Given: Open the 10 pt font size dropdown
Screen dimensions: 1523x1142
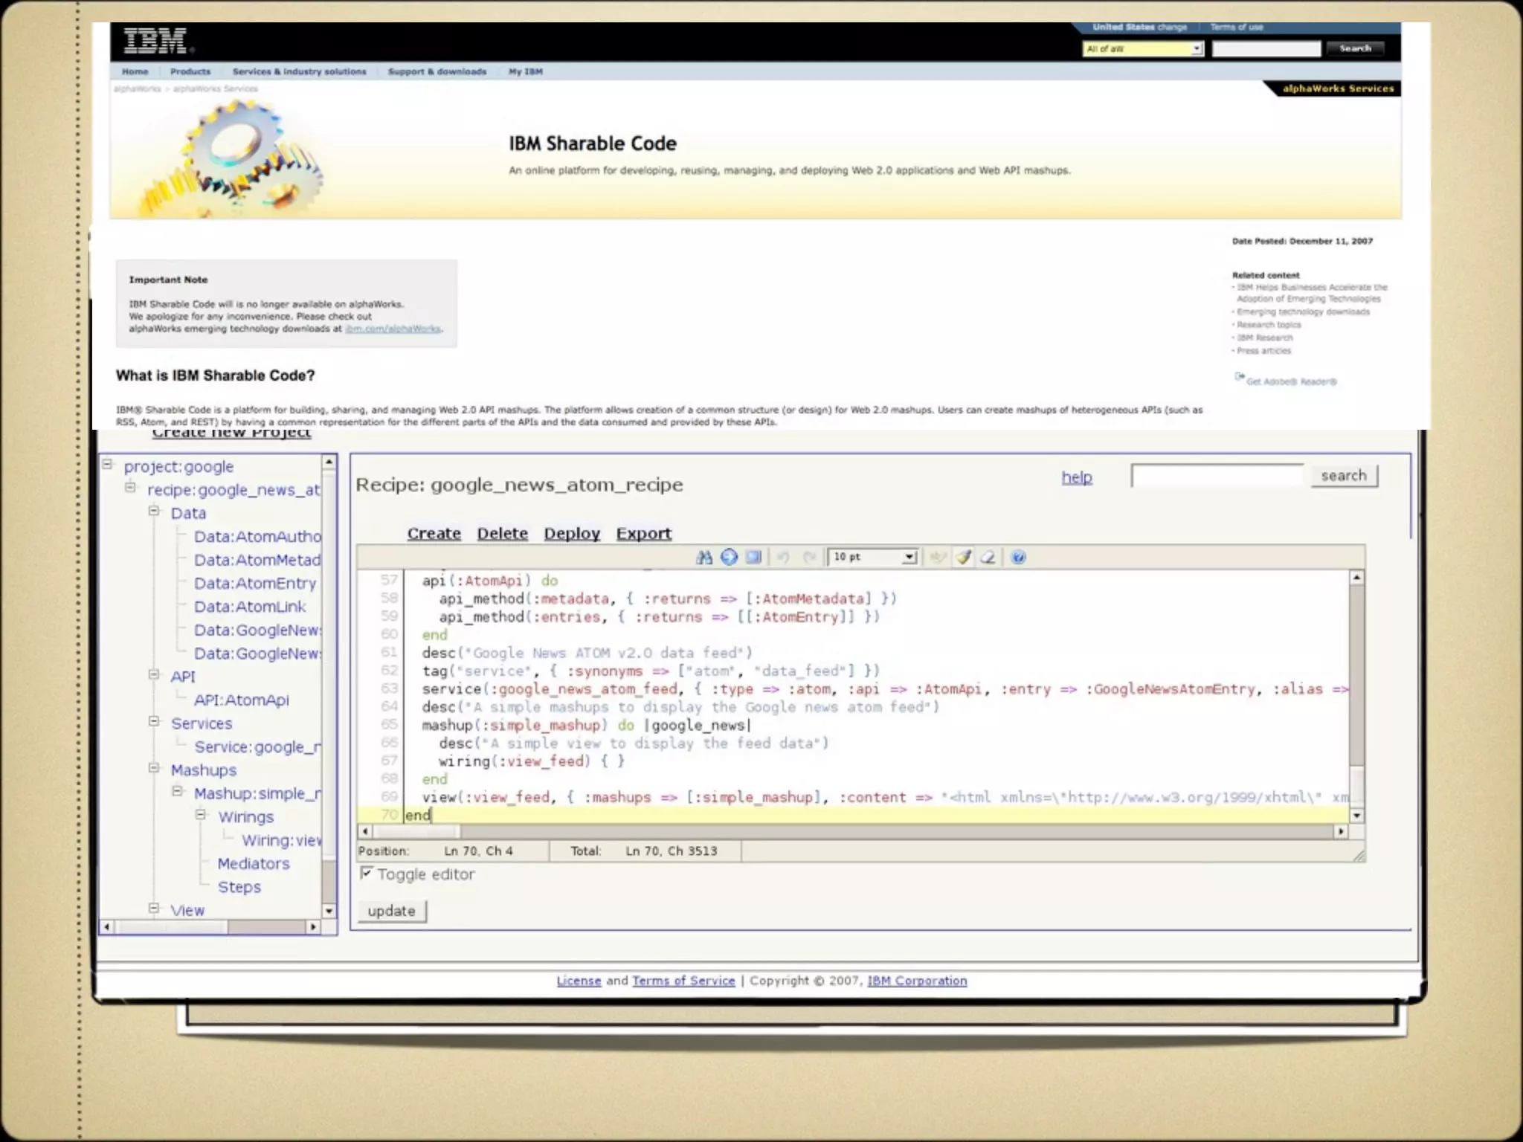Looking at the screenshot, I should pos(873,557).
